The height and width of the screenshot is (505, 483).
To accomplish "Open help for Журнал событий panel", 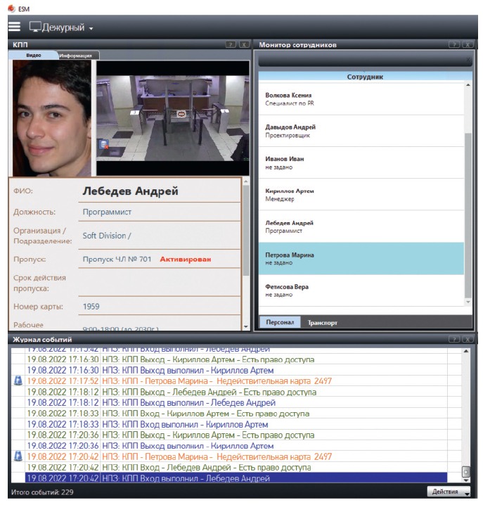I will click(454, 340).
